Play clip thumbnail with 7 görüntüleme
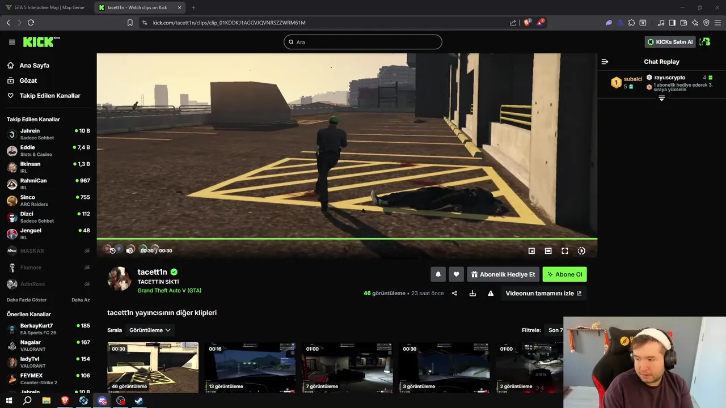The image size is (726, 408). (347, 367)
